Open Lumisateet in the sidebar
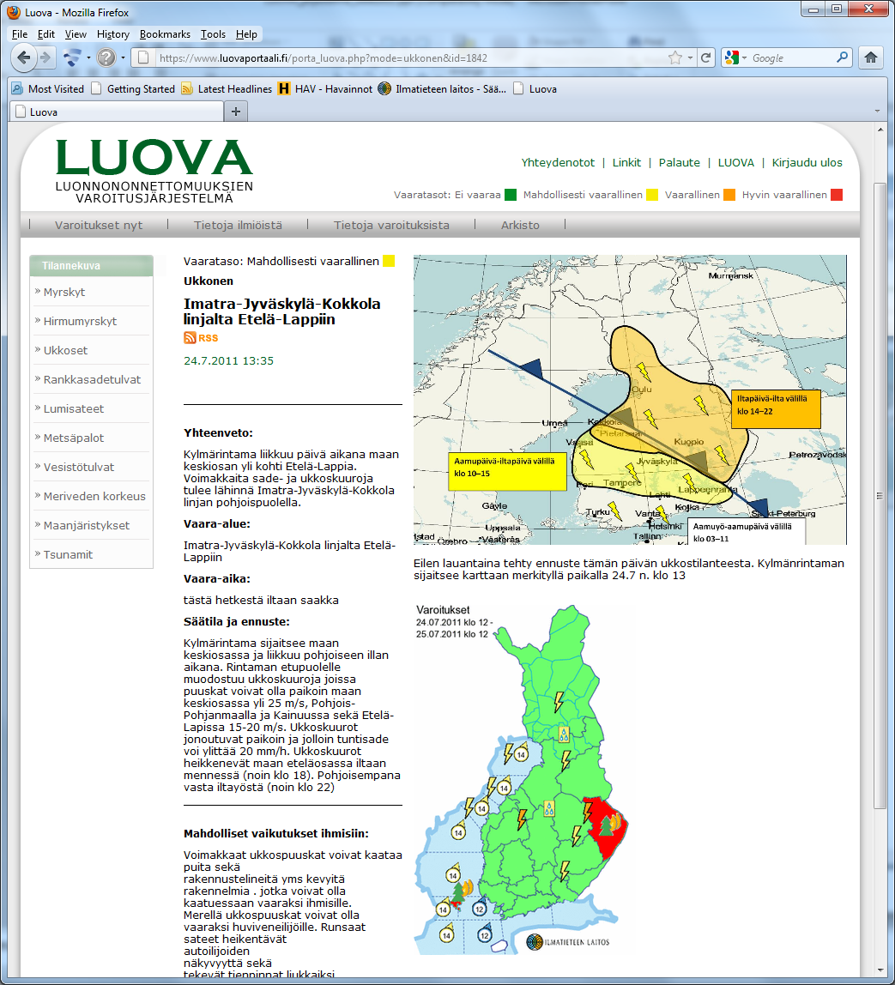 pyautogui.click(x=74, y=409)
